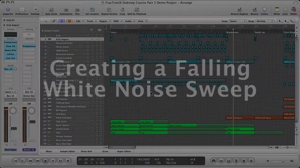
Task: Open the Drag Overlap dropdown
Action: (265, 21)
